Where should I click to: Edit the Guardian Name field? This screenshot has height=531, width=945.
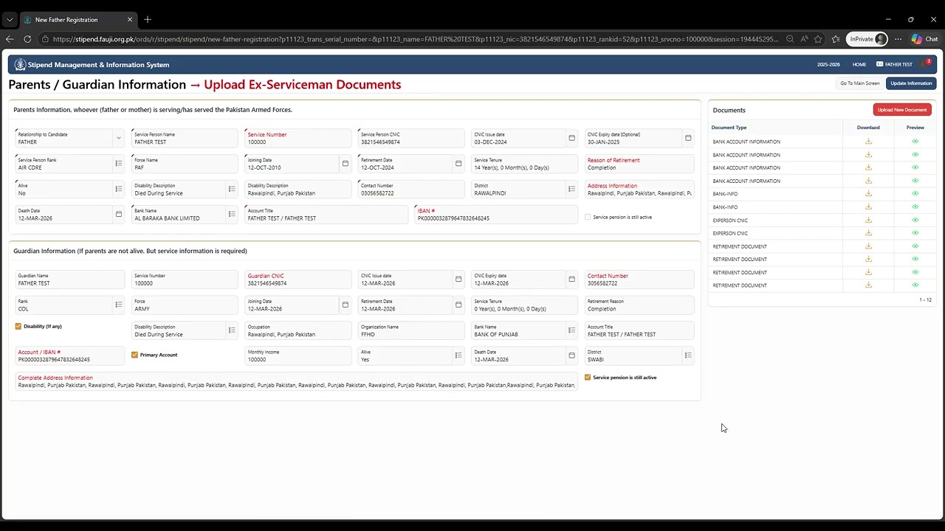(x=70, y=280)
